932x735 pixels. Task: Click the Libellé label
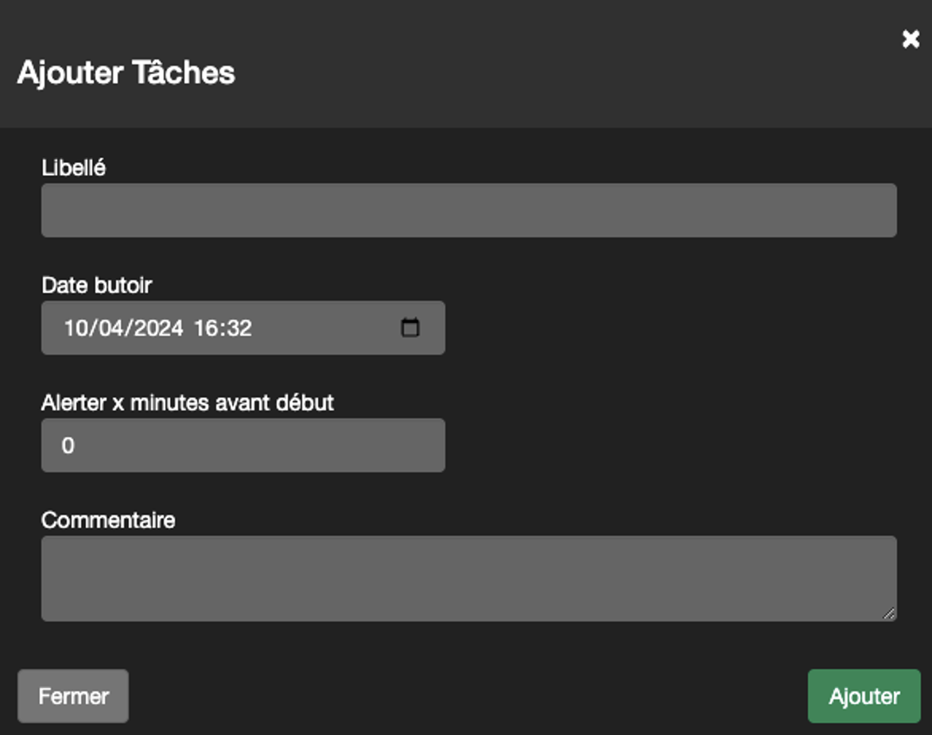pos(74,168)
